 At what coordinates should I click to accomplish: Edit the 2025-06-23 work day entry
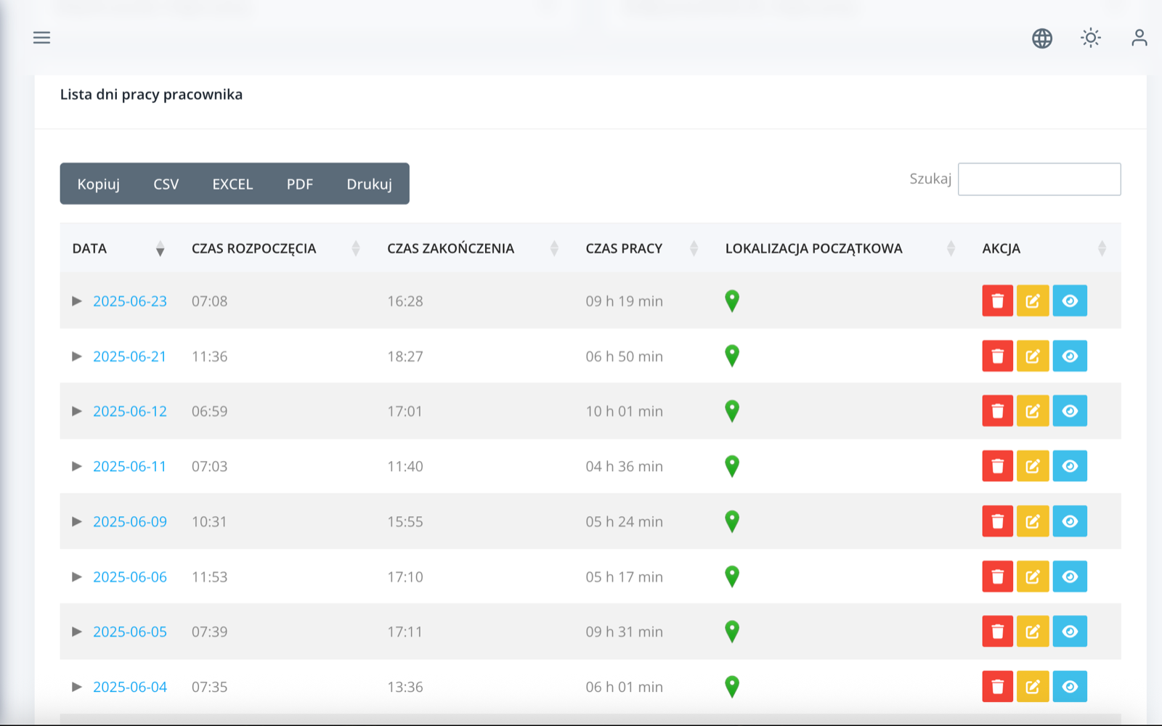pos(1033,301)
